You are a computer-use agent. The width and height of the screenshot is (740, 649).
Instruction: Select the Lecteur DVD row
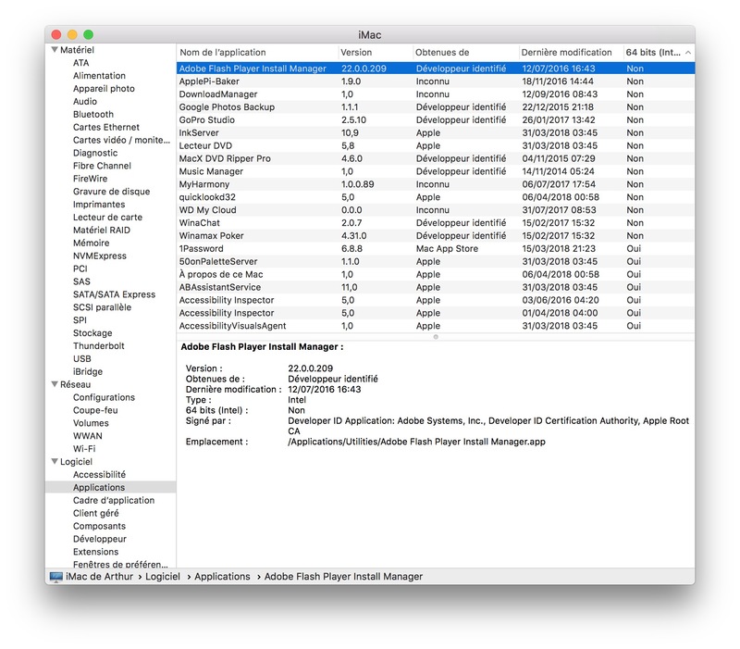point(436,145)
